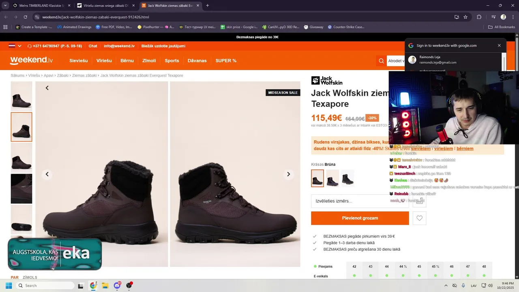
Task: Open the Counter-Strike Case bookmark
Action: coord(346,27)
